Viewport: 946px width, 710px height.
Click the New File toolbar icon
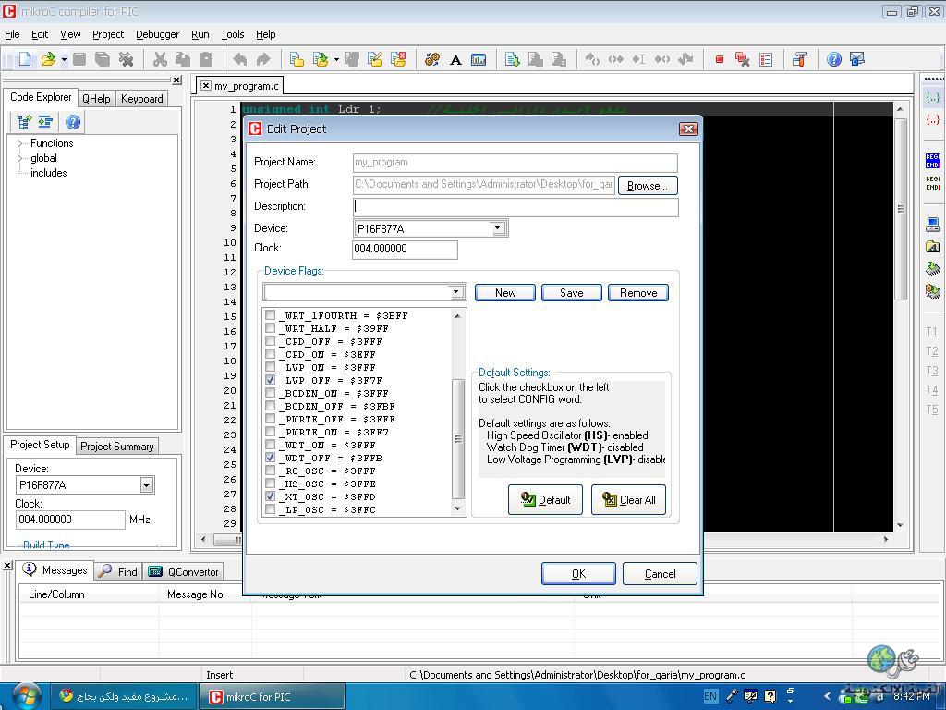point(25,58)
